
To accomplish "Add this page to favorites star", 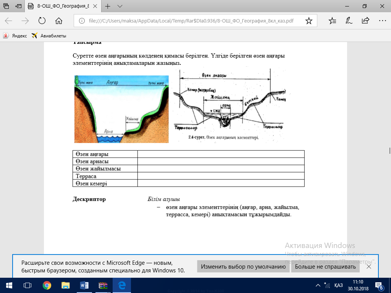I will (x=309, y=21).
